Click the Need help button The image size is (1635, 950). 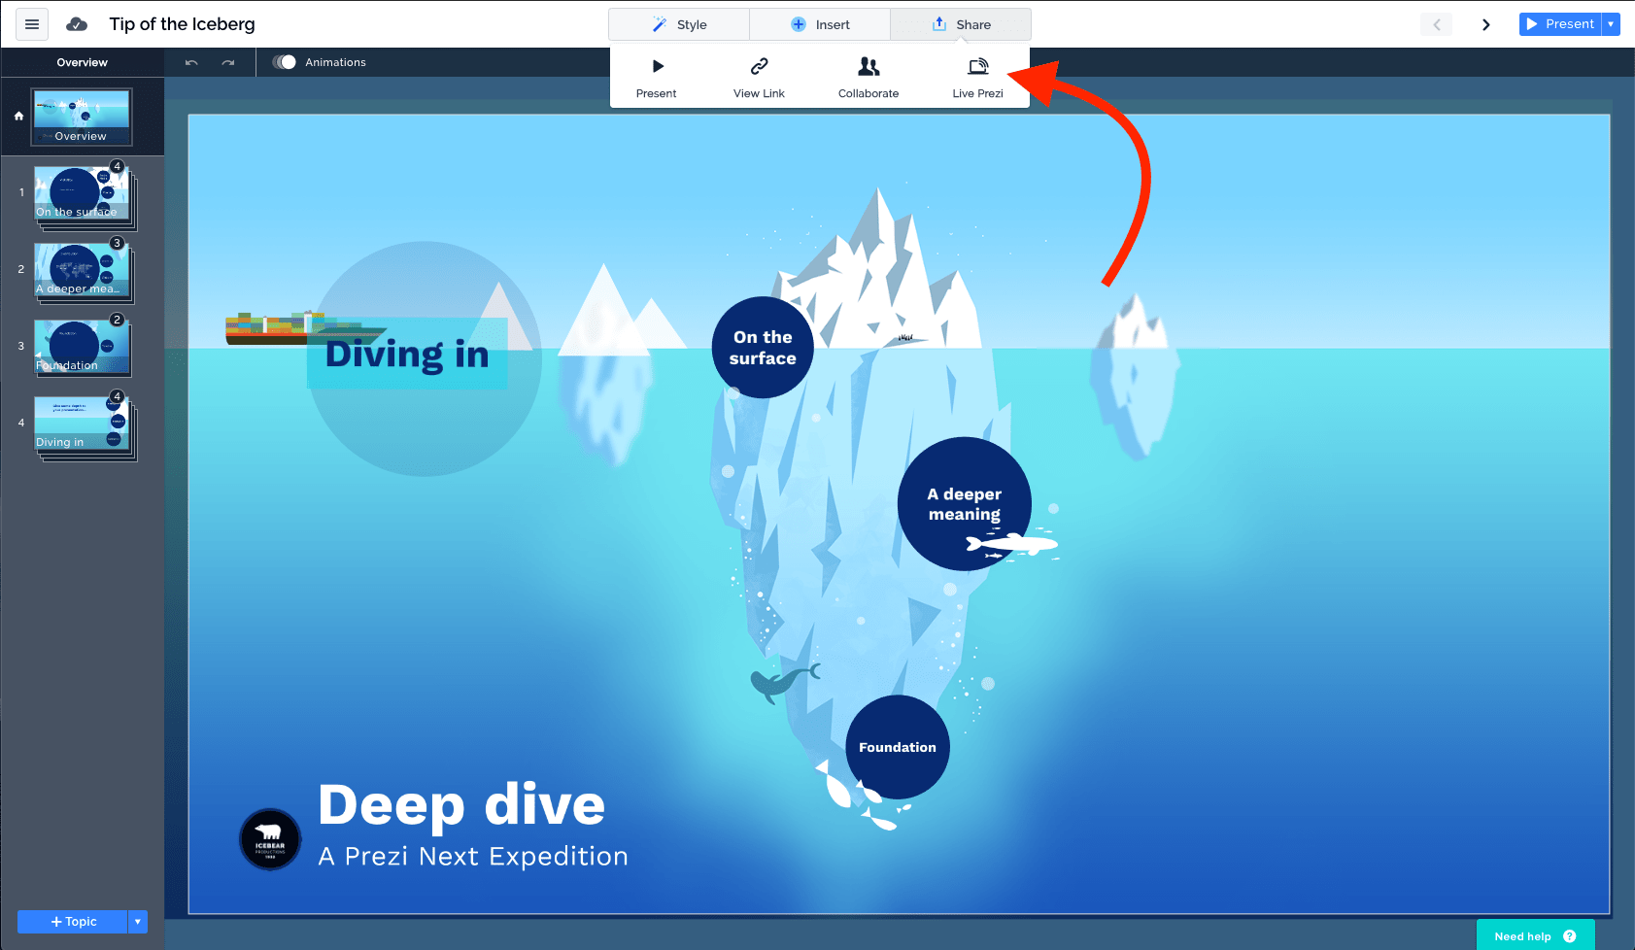tap(1535, 935)
